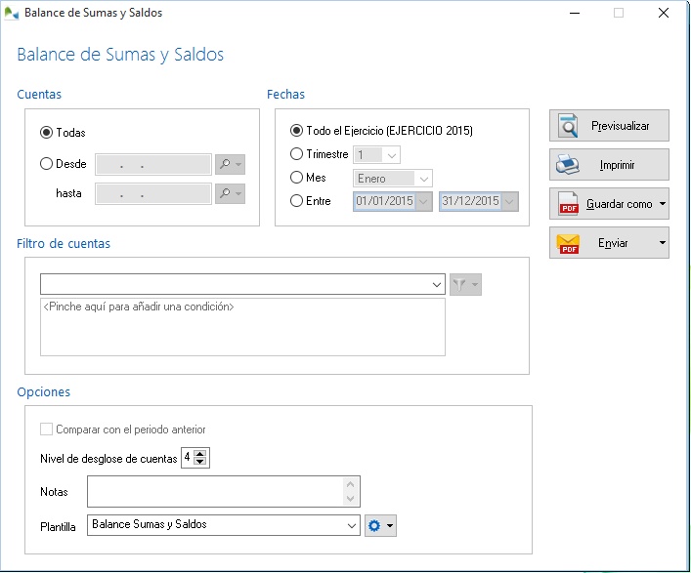This screenshot has height=573, width=691.
Task: Increase Nivel de desglose de cuentas value
Action: 200,453
